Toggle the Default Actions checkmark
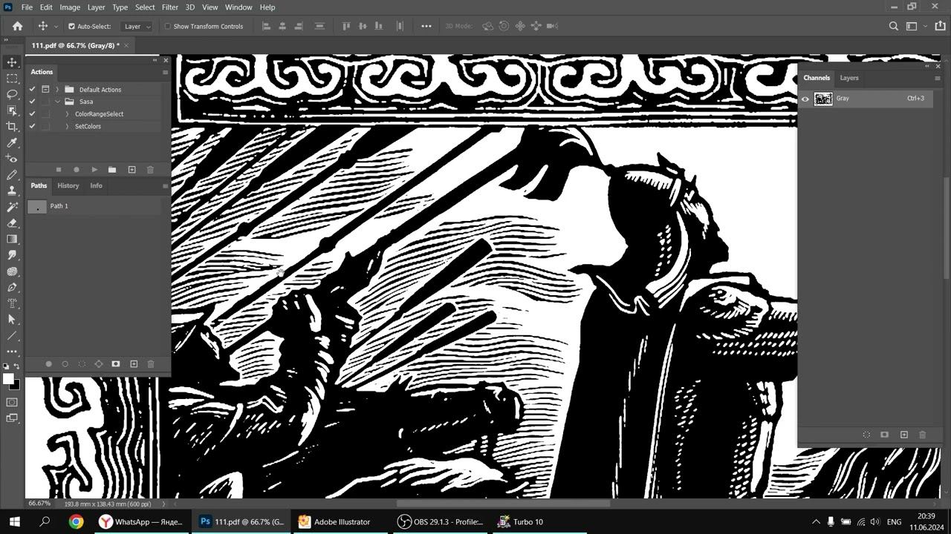 [32, 89]
